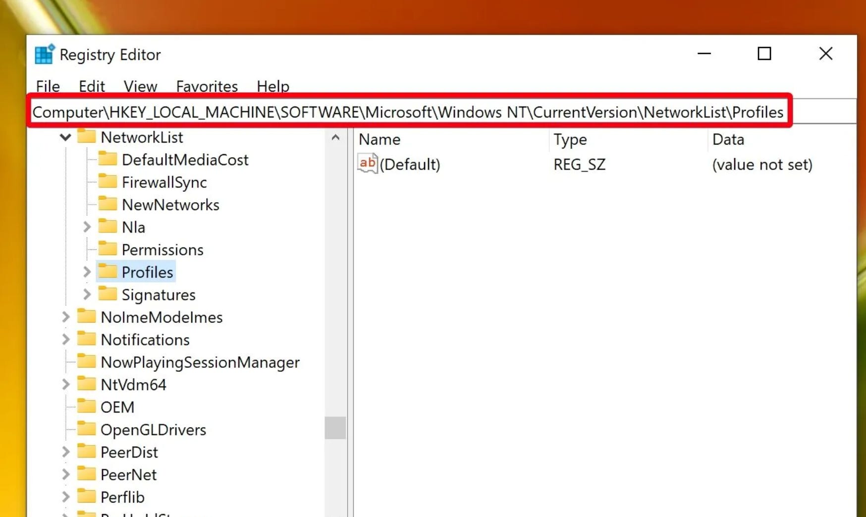Click the NoImeModeImes folder icon
Image resolution: width=866 pixels, height=517 pixels.
tap(87, 316)
